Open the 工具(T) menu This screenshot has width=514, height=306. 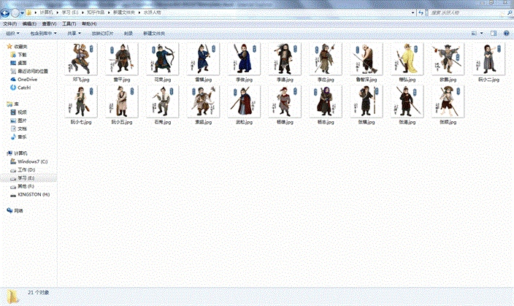tap(68, 23)
